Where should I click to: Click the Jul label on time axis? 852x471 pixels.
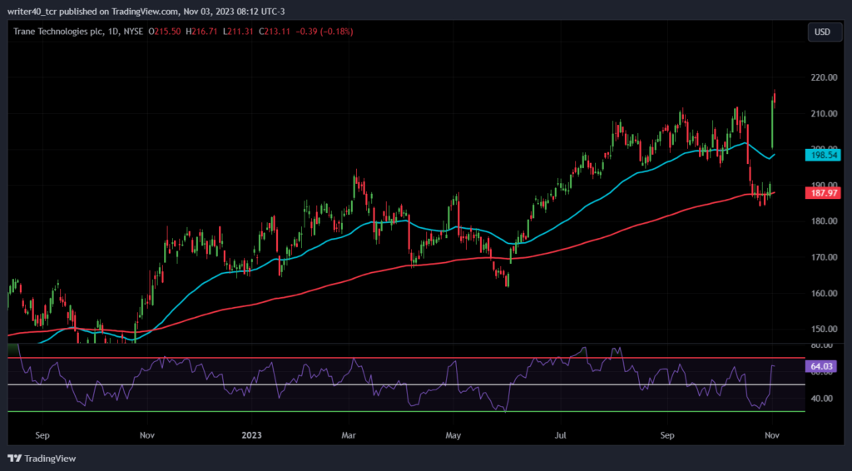click(x=560, y=436)
